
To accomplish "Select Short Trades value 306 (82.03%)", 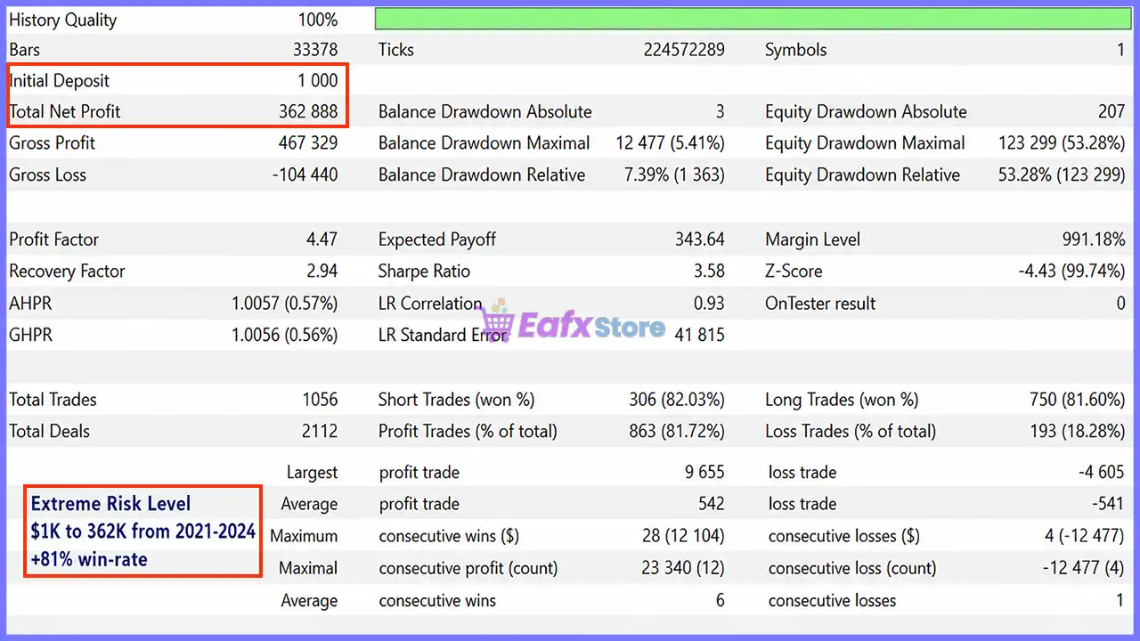I will click(x=677, y=400).
